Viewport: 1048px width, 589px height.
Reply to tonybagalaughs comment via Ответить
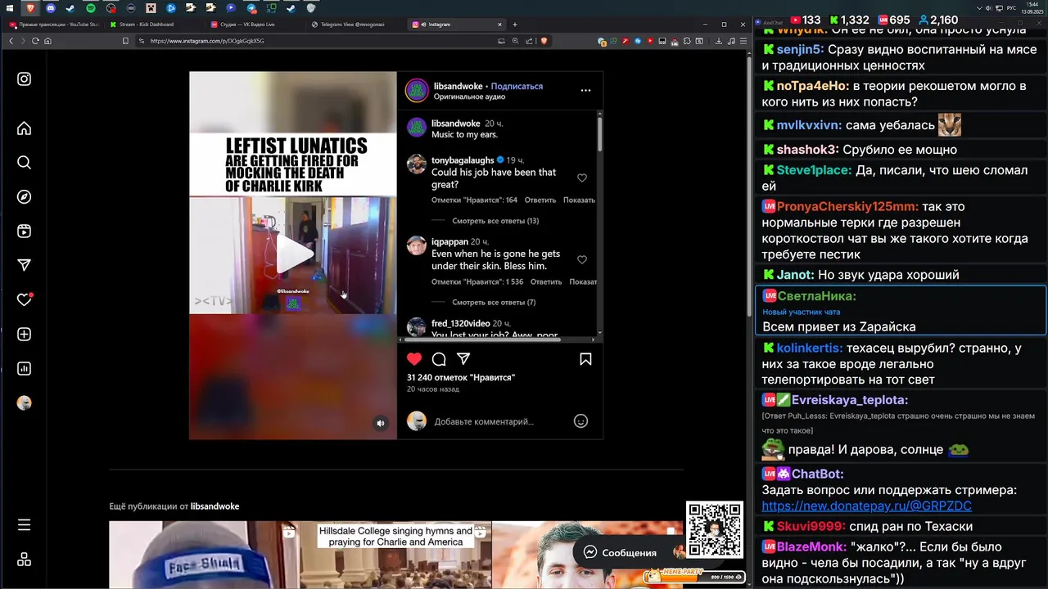coord(540,200)
